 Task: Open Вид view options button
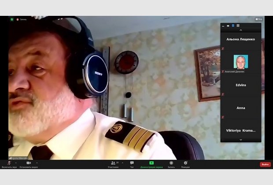pos(259,19)
